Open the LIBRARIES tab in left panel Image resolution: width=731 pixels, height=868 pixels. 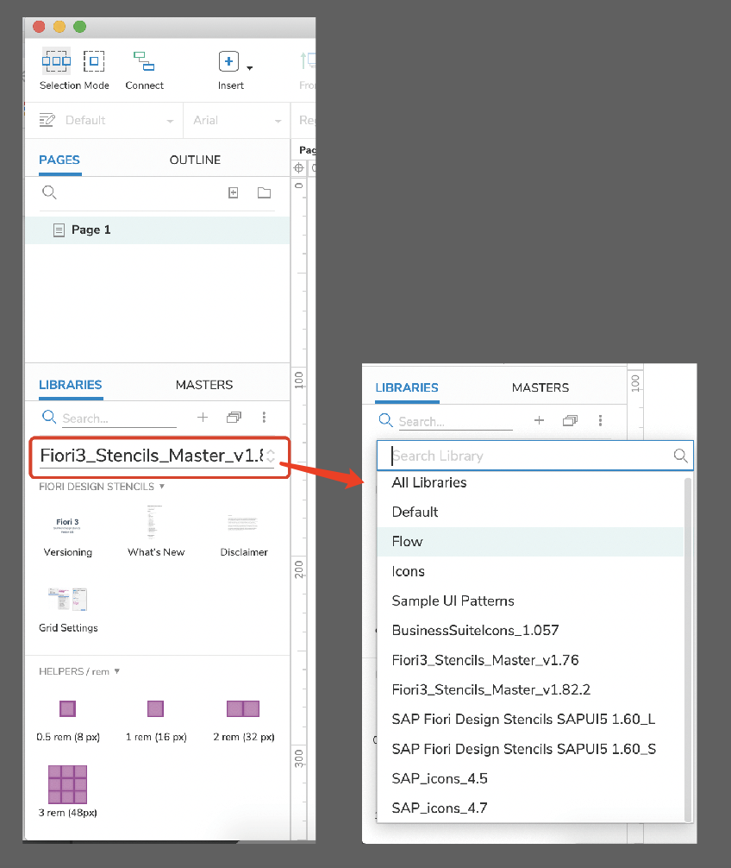[70, 385]
